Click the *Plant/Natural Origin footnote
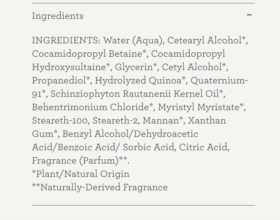Viewport: 280px width, 220px height. 81,174
